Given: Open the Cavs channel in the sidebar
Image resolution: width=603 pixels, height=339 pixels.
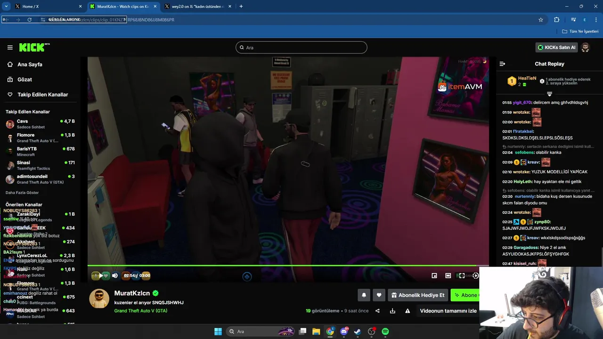Looking at the screenshot, I should (41, 124).
